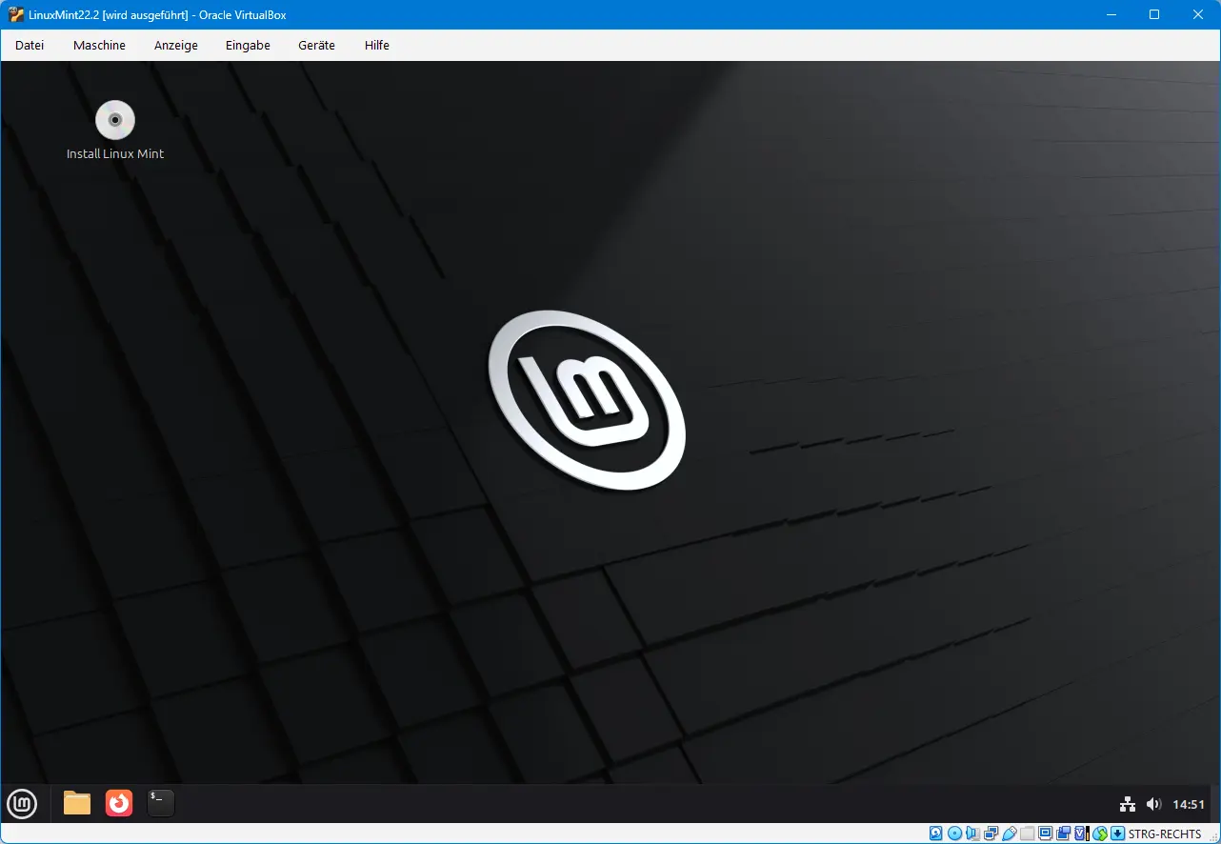Mute the volume via the speaker tray icon
The width and height of the screenshot is (1221, 844).
pos(1153,803)
